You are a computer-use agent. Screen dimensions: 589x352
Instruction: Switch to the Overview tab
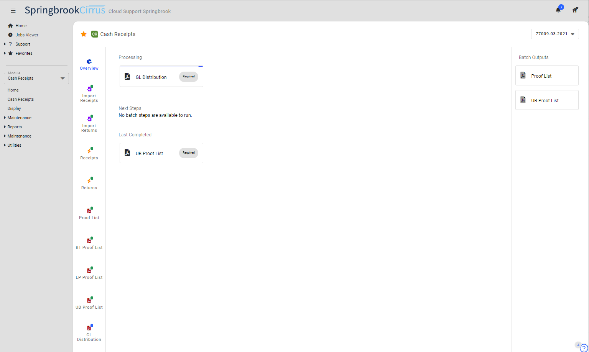[x=89, y=64]
